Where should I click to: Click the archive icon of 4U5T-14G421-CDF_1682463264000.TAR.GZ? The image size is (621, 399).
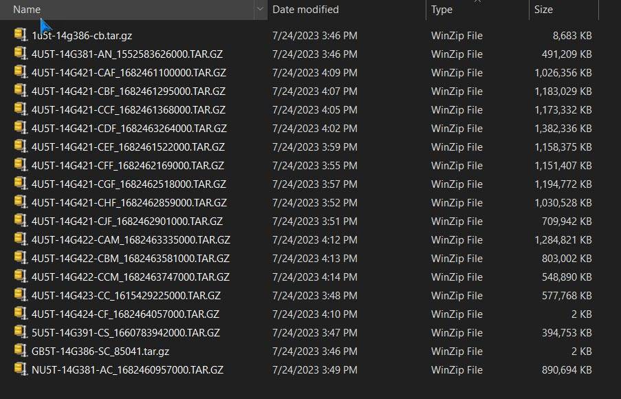(21, 127)
